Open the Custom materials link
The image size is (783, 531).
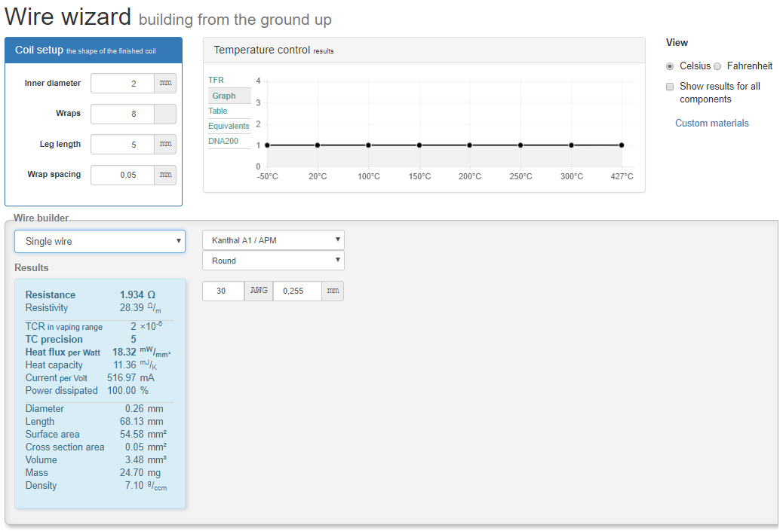click(711, 124)
